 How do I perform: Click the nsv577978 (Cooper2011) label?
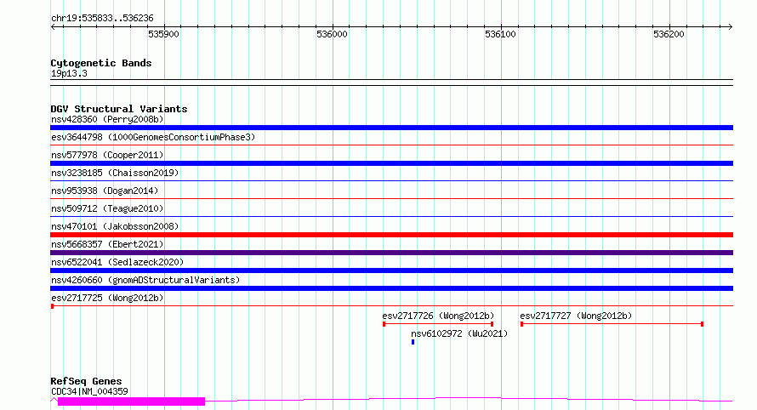point(107,155)
